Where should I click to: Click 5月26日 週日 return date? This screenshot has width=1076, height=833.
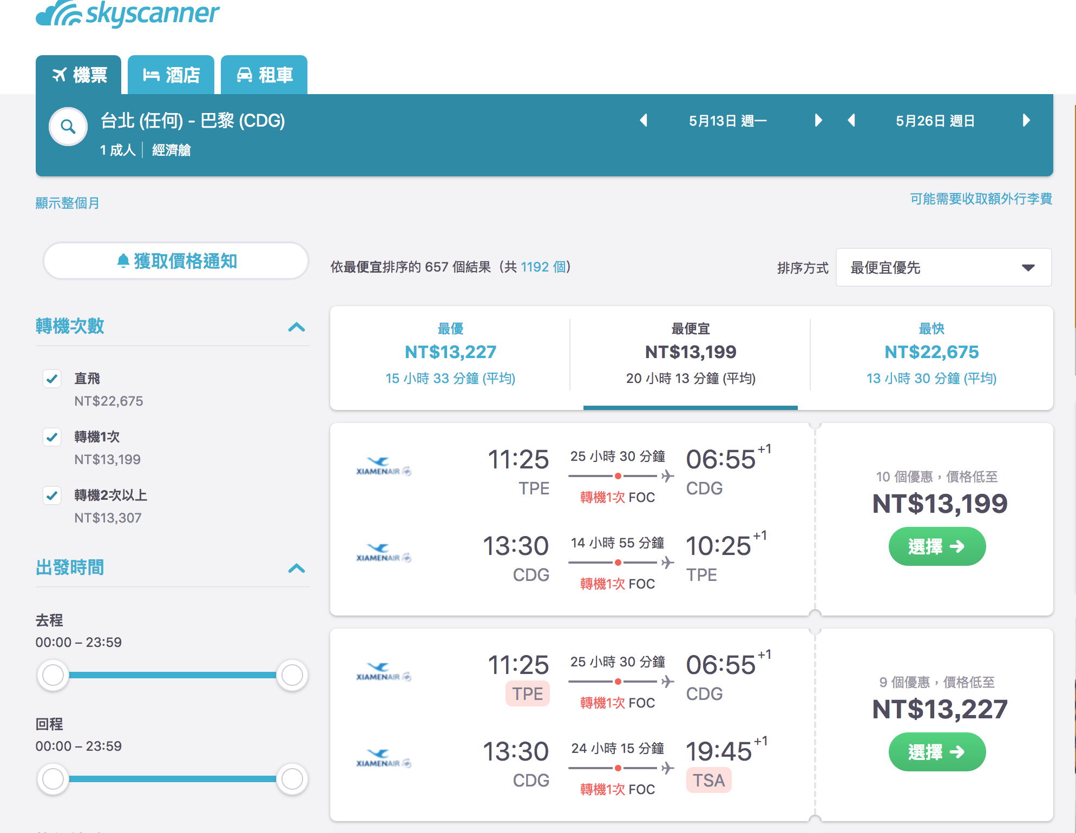click(935, 121)
